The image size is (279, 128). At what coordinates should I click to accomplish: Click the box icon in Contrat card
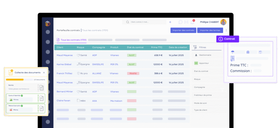[x=260, y=52]
